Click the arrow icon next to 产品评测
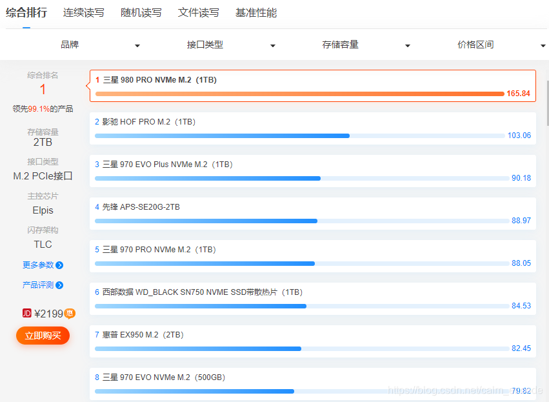 (59, 285)
